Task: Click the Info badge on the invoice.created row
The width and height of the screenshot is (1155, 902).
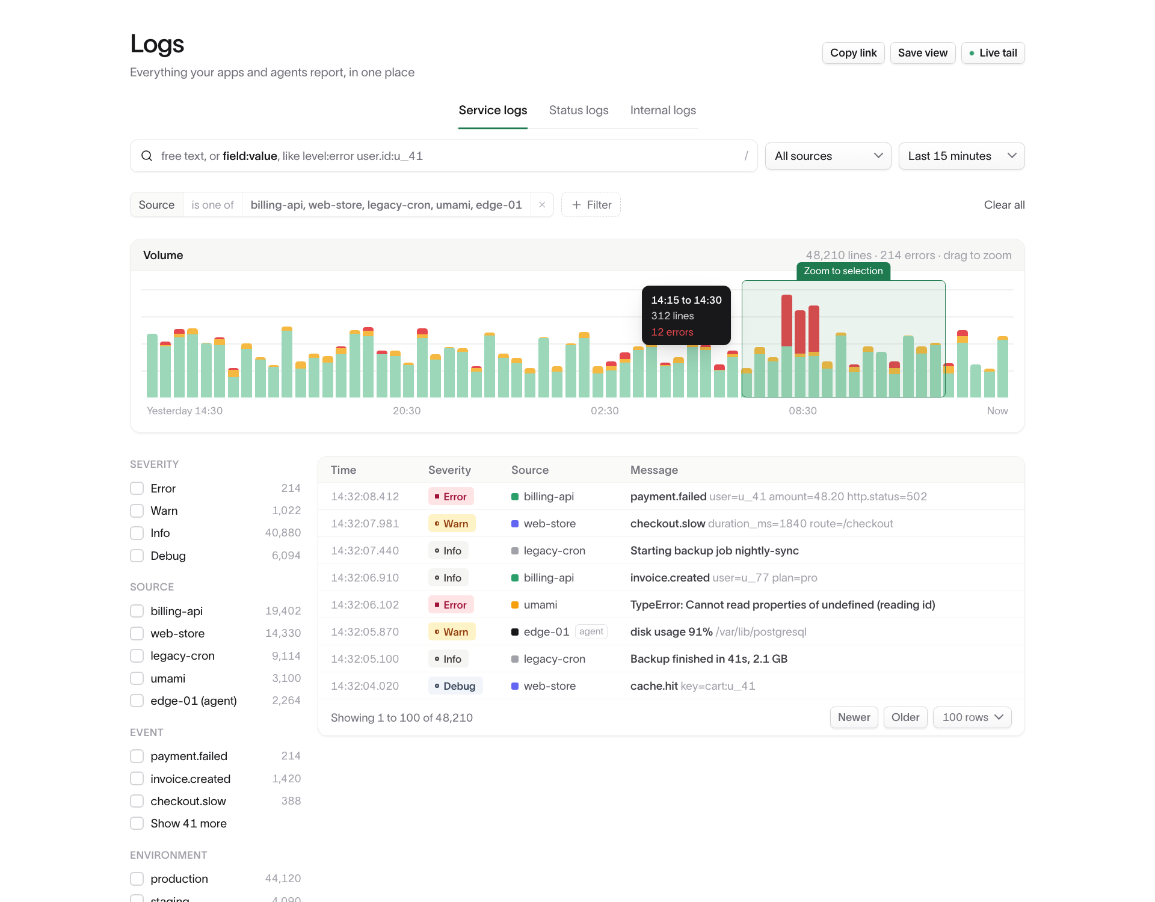Action: pos(448,578)
